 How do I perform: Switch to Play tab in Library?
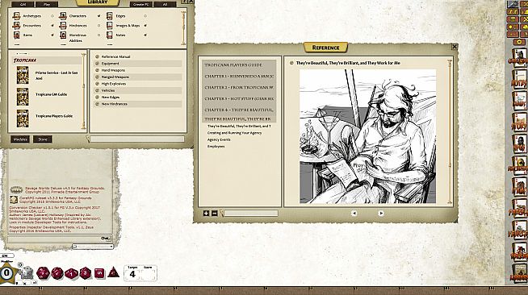point(47,4)
